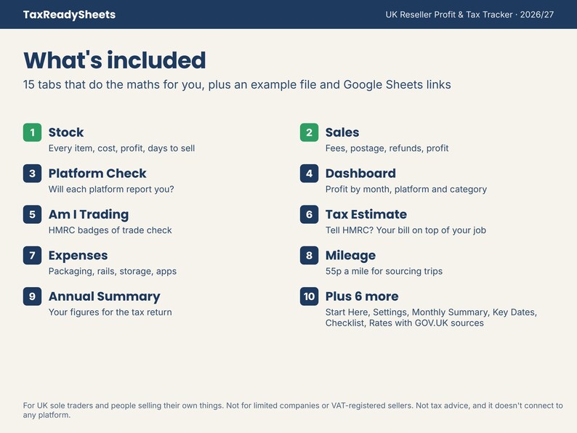Click the TaxReadySheets logo text
The width and height of the screenshot is (577, 433).
pyautogui.click(x=69, y=15)
